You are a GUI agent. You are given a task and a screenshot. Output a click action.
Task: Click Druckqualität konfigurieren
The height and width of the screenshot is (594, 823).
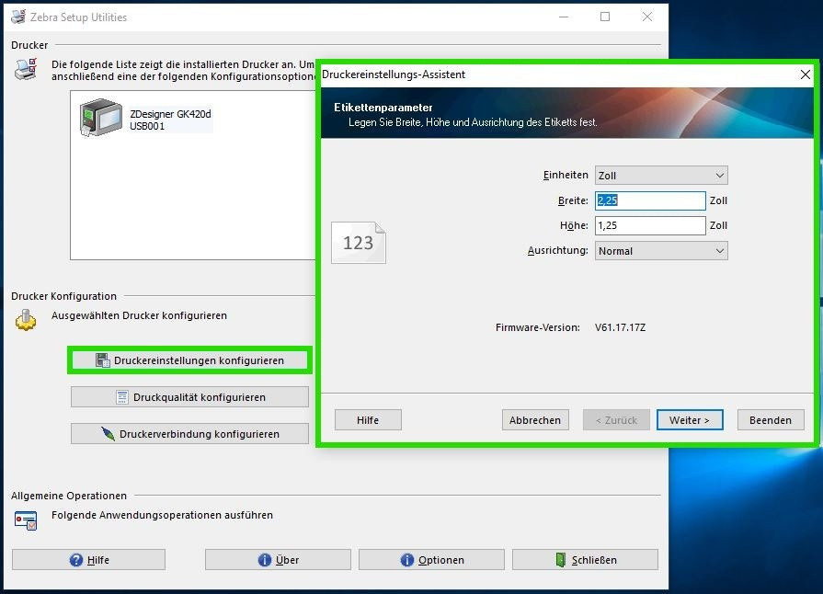pos(190,397)
